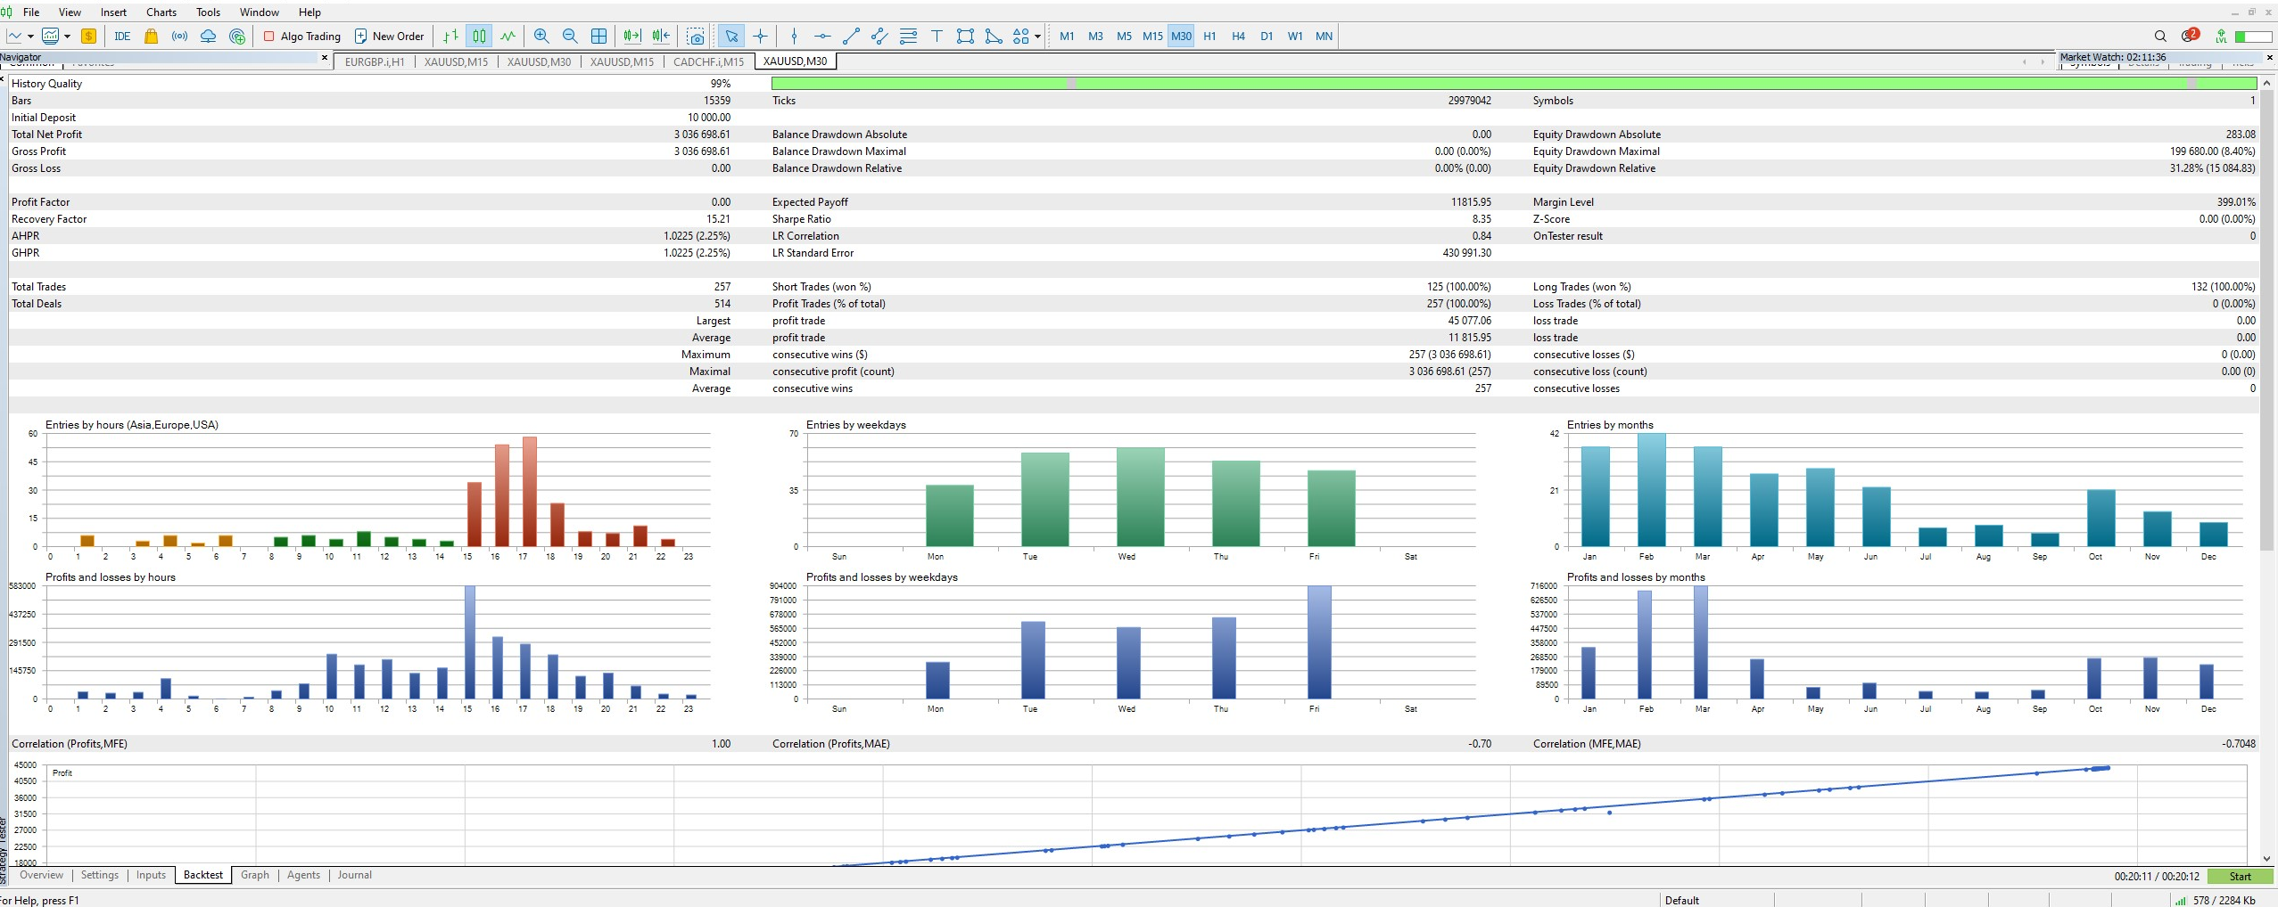The height and width of the screenshot is (907, 2278).
Task: Select the text label T tool
Action: pyautogui.click(x=937, y=37)
